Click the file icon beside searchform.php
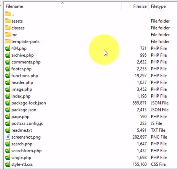 tap(8, 151)
